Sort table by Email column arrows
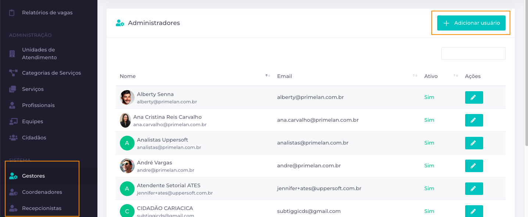This screenshot has width=528, height=217. [415, 76]
